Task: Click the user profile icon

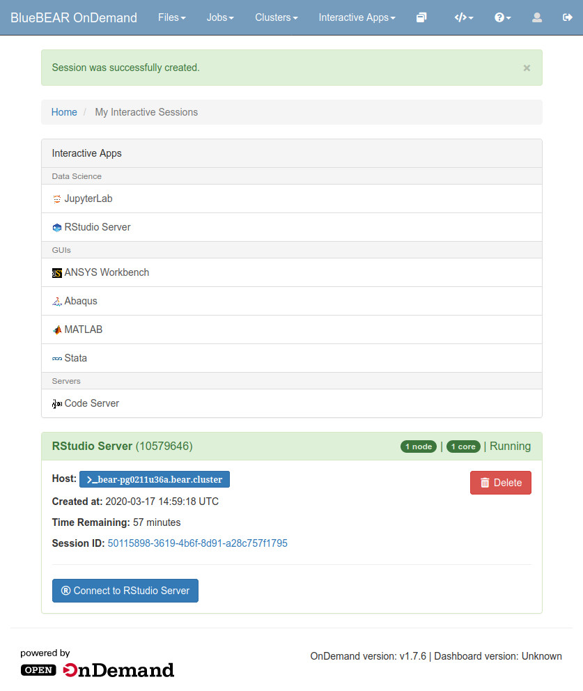Action: [x=537, y=17]
